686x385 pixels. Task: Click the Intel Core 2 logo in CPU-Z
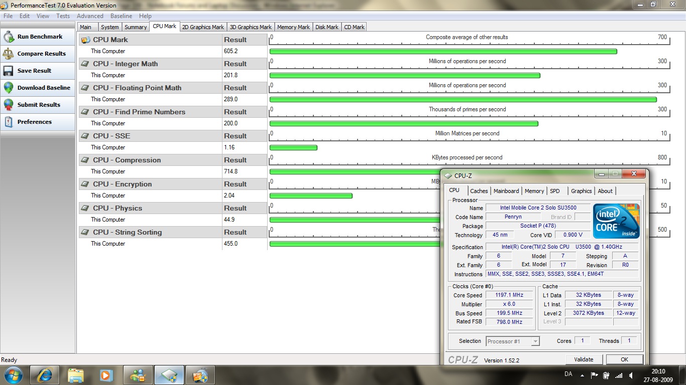point(616,221)
